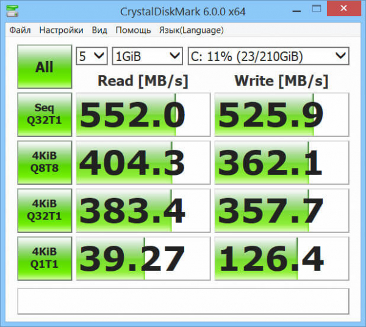Click the empty comment field at bottom
The image size is (366, 327).
183,301
